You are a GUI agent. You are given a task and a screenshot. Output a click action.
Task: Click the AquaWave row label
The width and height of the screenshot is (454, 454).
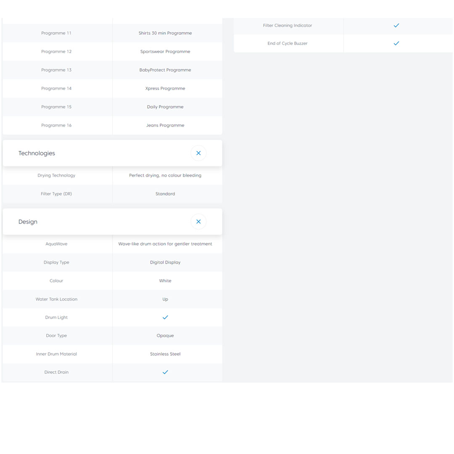coord(56,244)
